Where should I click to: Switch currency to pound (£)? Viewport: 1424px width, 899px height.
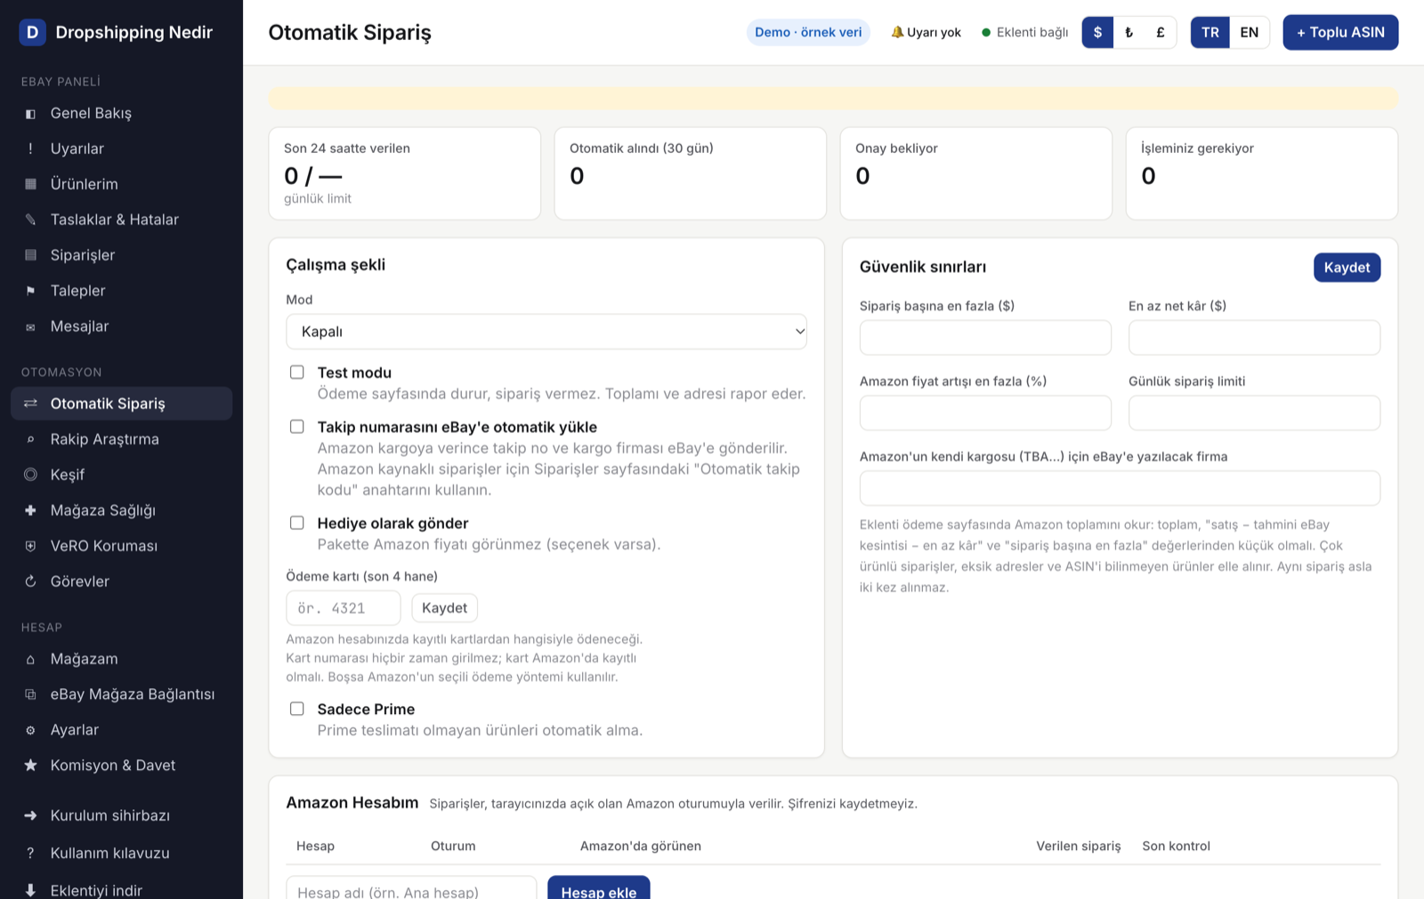point(1161,32)
